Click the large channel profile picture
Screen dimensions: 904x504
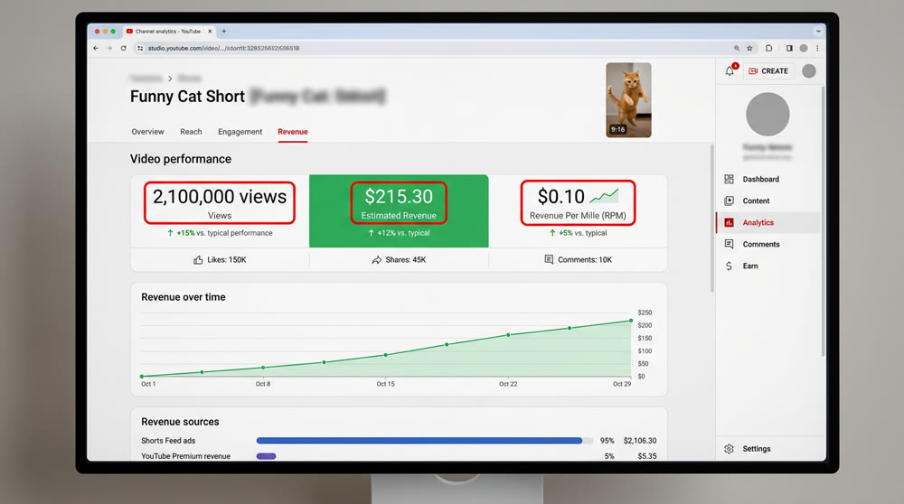[767, 114]
